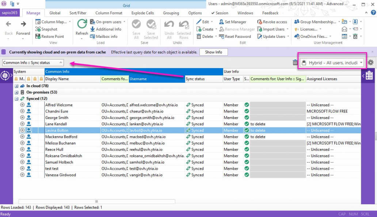Open the Hybrid - All users dropdown

(x=332, y=63)
